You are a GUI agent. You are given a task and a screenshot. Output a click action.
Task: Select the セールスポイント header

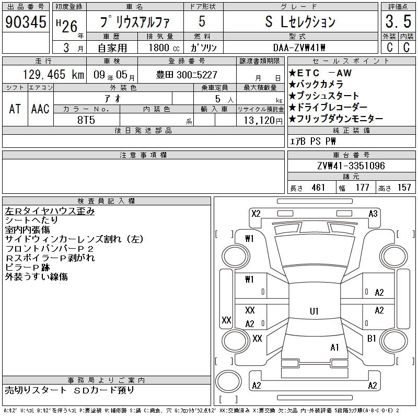coord(351,61)
